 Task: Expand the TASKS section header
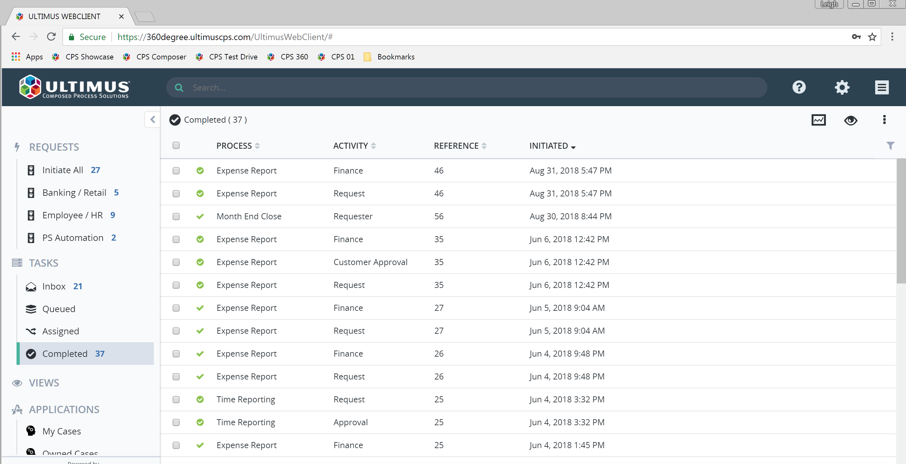(x=44, y=263)
